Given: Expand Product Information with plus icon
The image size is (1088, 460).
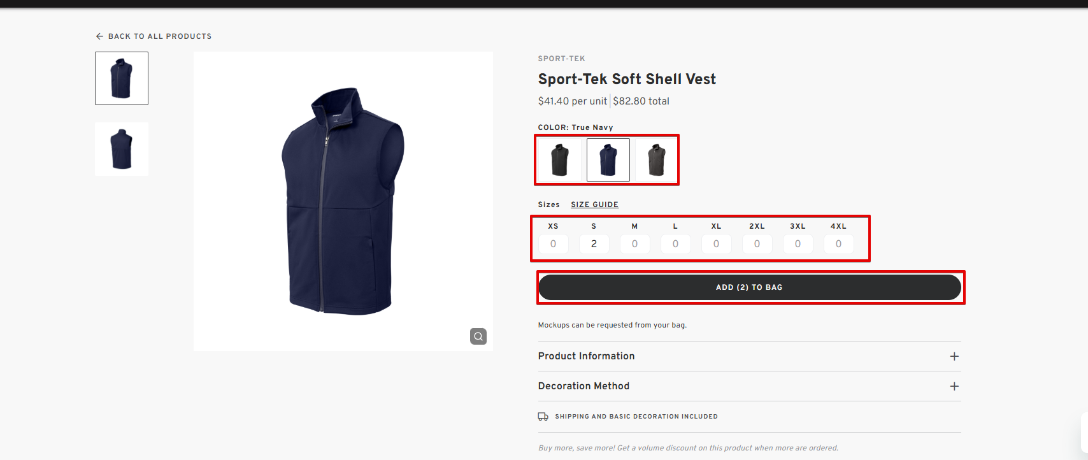Looking at the screenshot, I should pos(954,356).
